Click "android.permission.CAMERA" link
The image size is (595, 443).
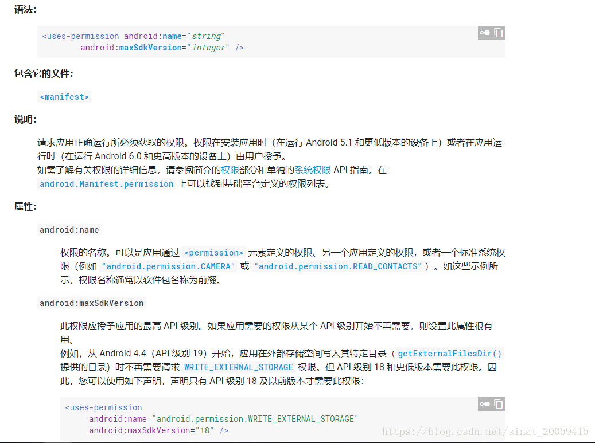[169, 267]
